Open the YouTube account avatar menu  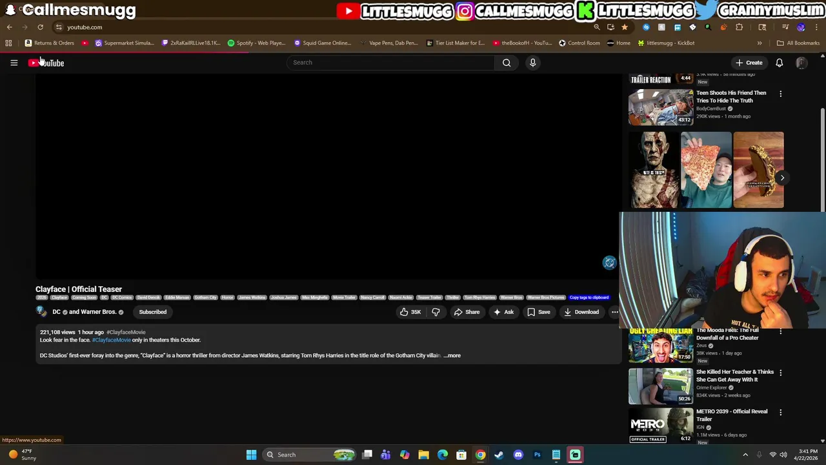[801, 63]
